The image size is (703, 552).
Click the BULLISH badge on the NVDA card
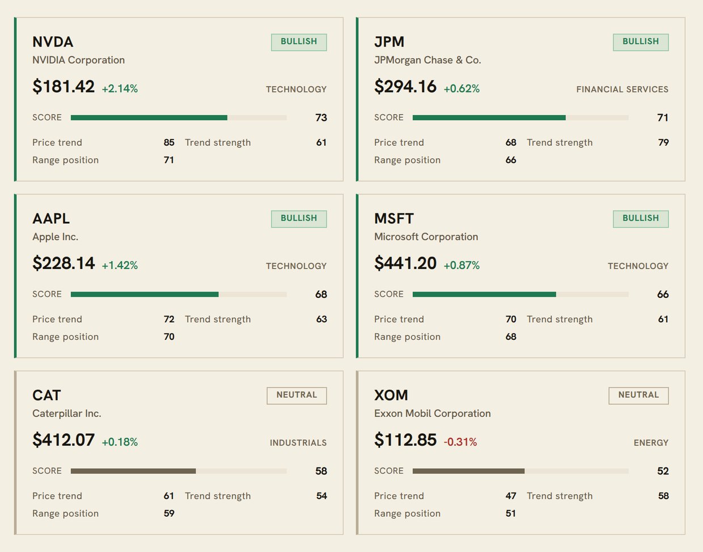pyautogui.click(x=299, y=42)
